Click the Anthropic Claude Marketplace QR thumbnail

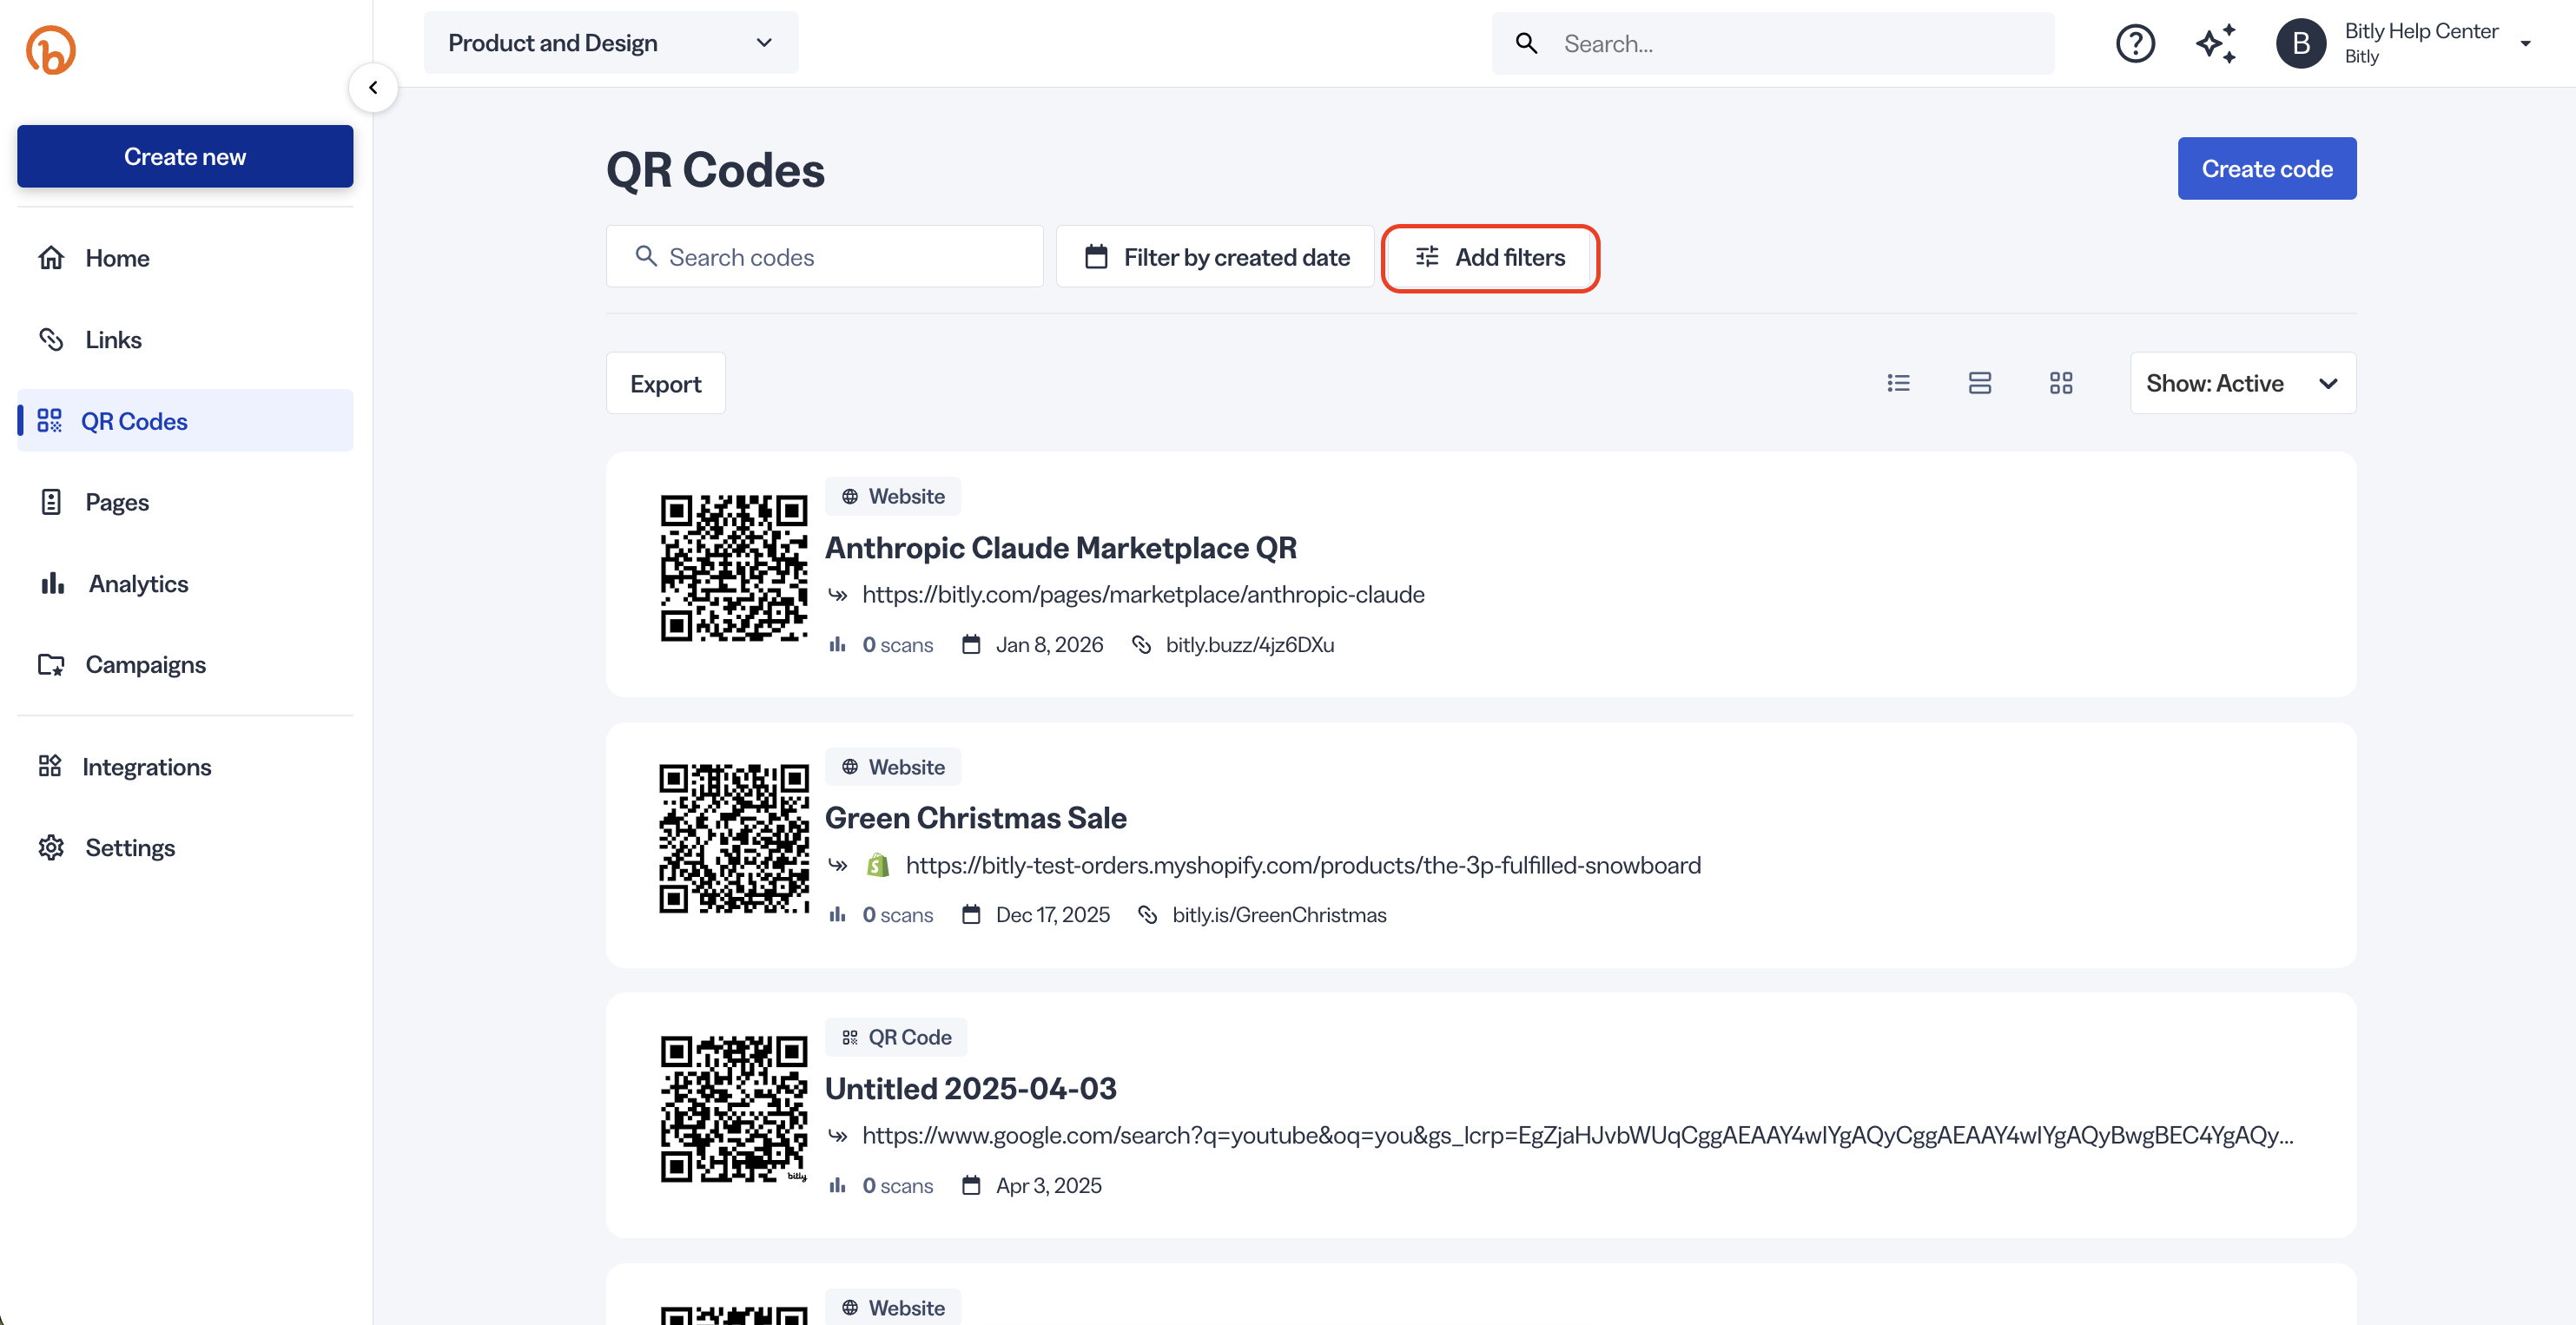(x=734, y=568)
